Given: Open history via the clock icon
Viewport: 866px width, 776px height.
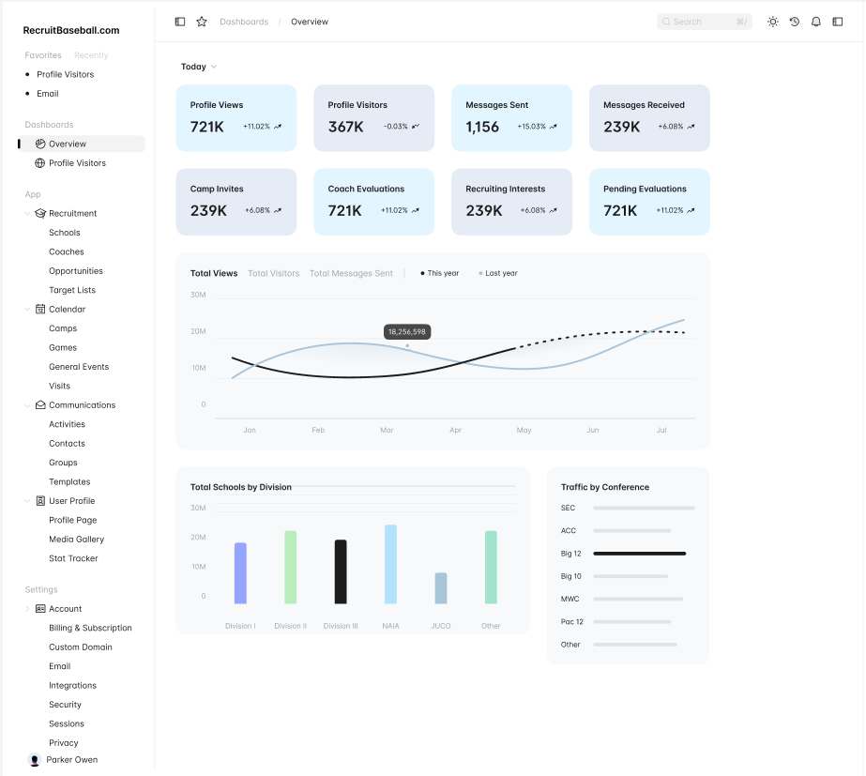Looking at the screenshot, I should click(795, 21).
